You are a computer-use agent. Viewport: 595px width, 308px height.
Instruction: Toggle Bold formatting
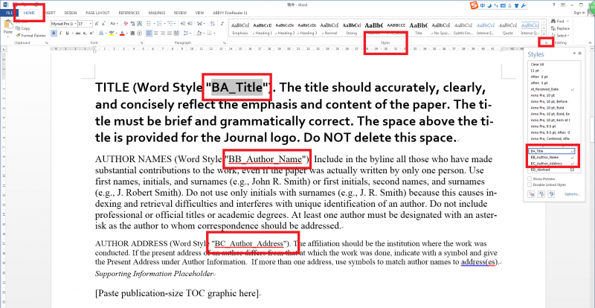(54, 33)
